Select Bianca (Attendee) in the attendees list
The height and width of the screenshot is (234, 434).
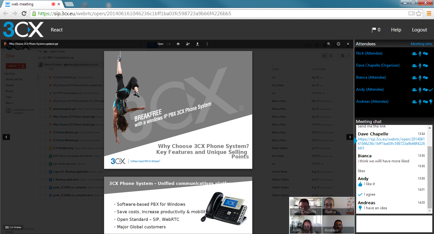pyautogui.click(x=371, y=77)
